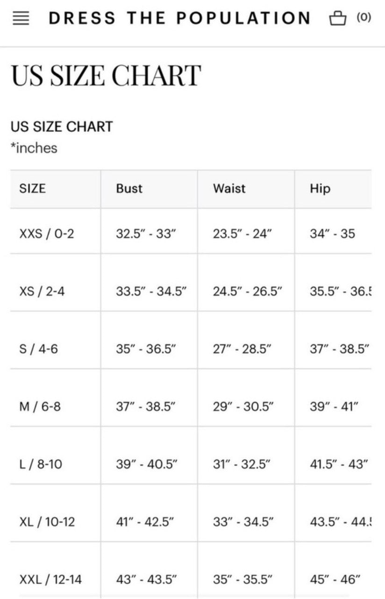This screenshot has height=599, width=385.
Task: Click the L waist cell 31" - 32.5"
Action: [242, 464]
